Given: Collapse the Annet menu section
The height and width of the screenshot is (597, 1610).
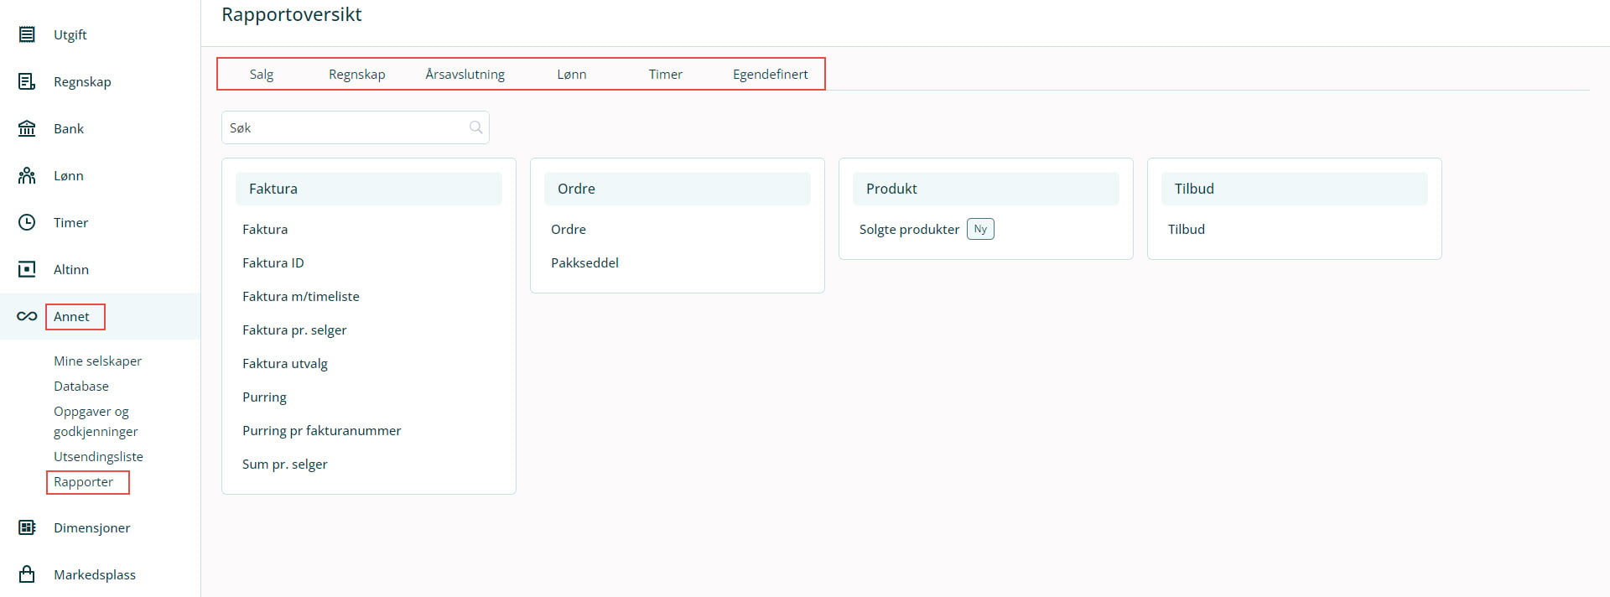Looking at the screenshot, I should [71, 316].
